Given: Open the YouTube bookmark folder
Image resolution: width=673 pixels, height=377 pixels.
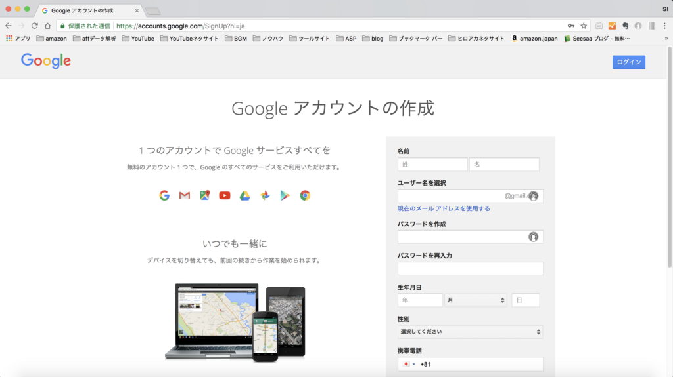Looking at the screenshot, I should [x=138, y=39].
